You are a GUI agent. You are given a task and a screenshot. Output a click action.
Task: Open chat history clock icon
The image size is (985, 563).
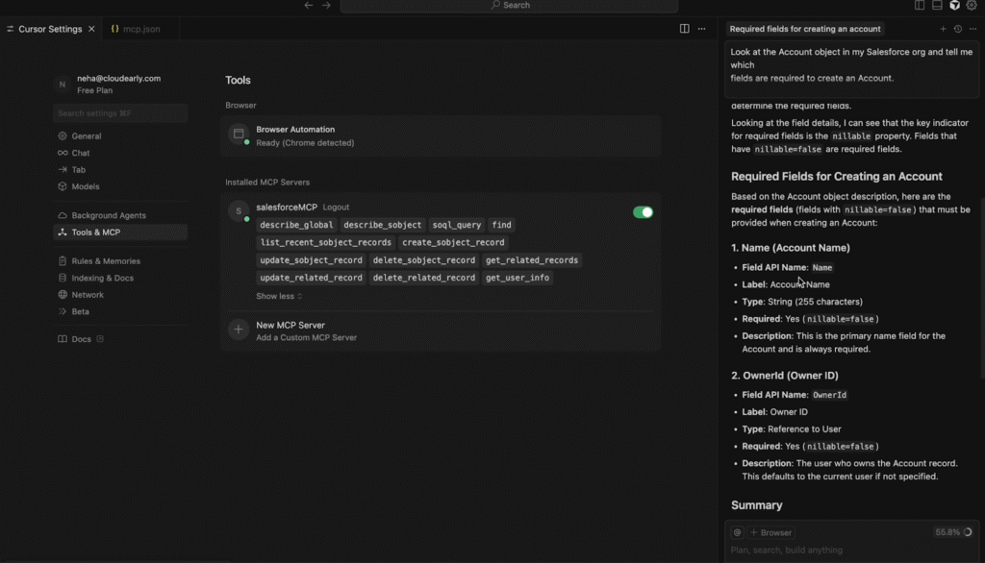point(958,29)
